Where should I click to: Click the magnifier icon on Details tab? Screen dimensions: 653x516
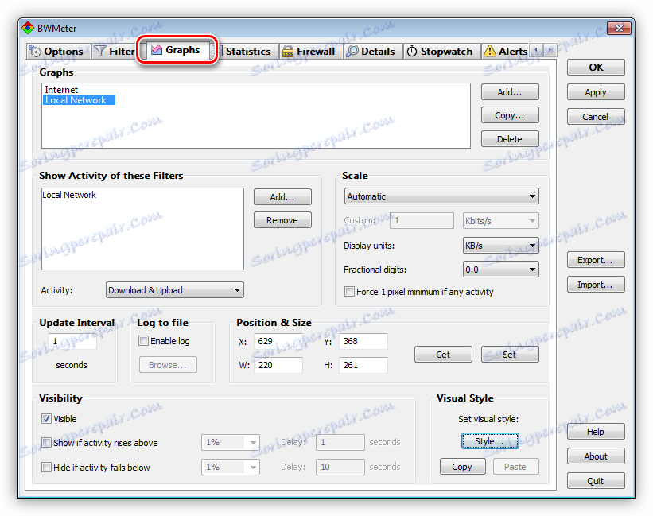tap(352, 51)
